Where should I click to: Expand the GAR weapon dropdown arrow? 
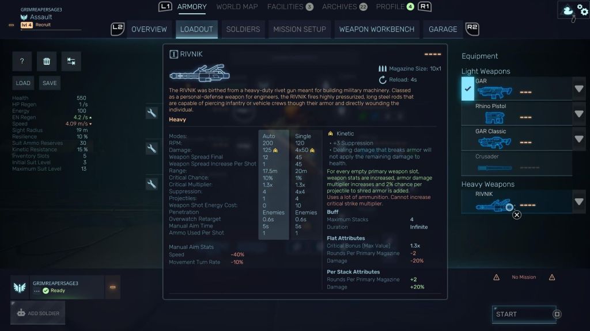tap(578, 89)
